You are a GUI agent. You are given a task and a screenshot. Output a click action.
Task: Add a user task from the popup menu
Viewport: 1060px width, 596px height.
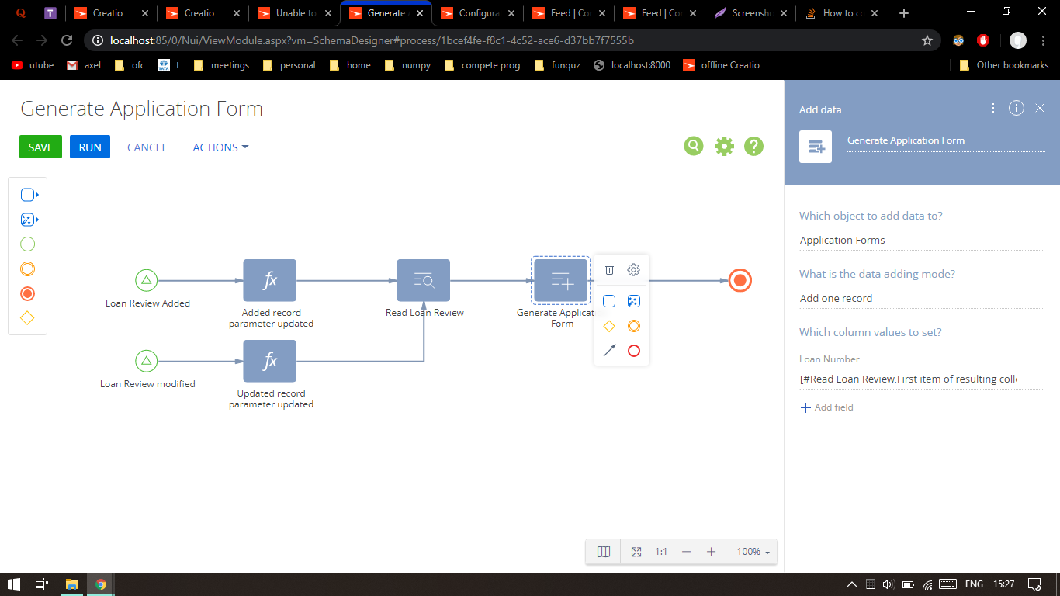609,301
